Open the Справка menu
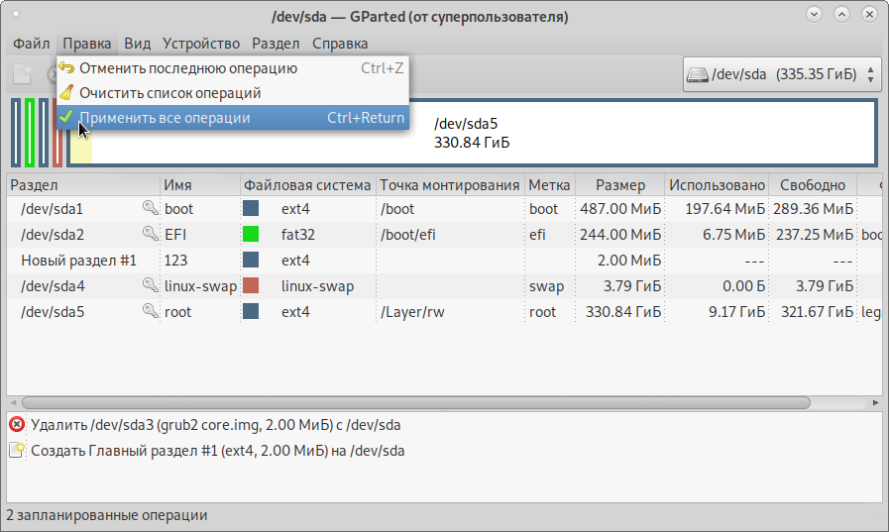Viewport: 889px width, 532px height. pos(340,44)
